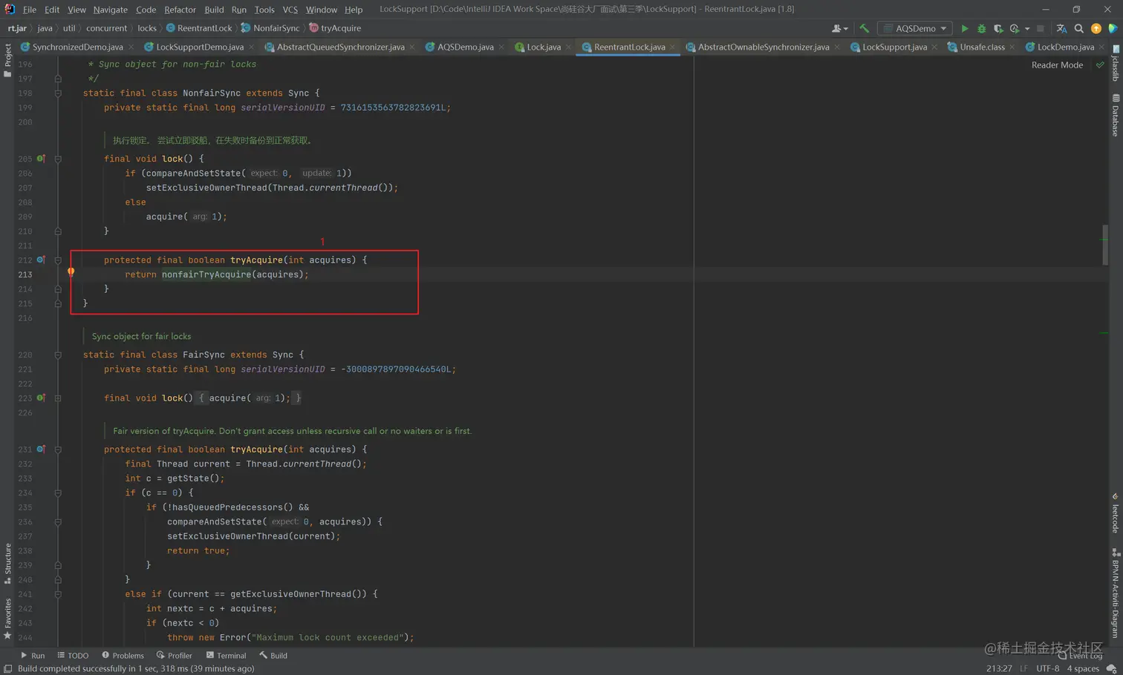Collapse the NonfairSync class fold on line 198

(x=58, y=93)
